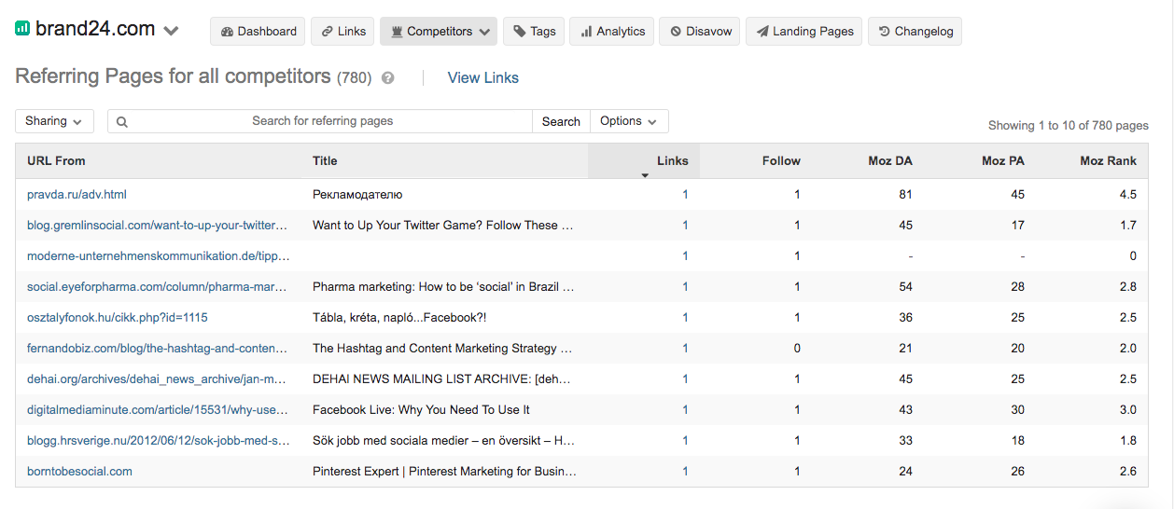This screenshot has width=1174, height=509.
Task: Focus the Search for referring pages field
Action: pos(320,121)
